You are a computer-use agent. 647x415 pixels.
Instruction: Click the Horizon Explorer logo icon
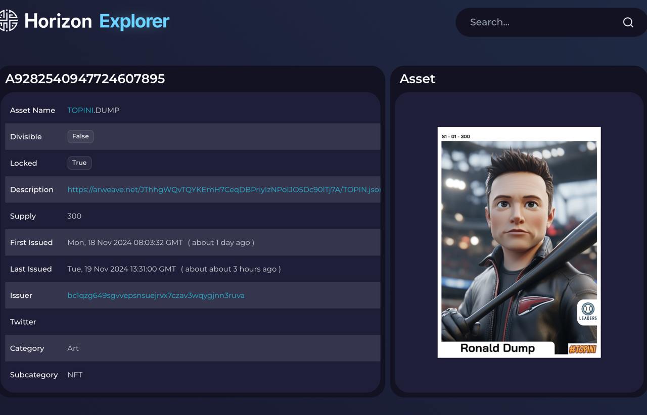[x=9, y=21]
